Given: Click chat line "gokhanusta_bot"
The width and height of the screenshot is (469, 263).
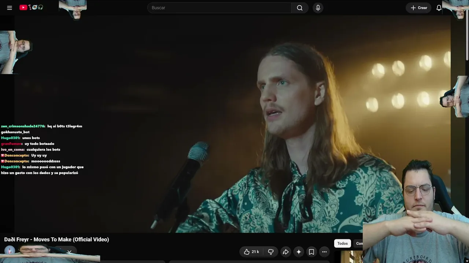Looking at the screenshot, I should (15, 132).
